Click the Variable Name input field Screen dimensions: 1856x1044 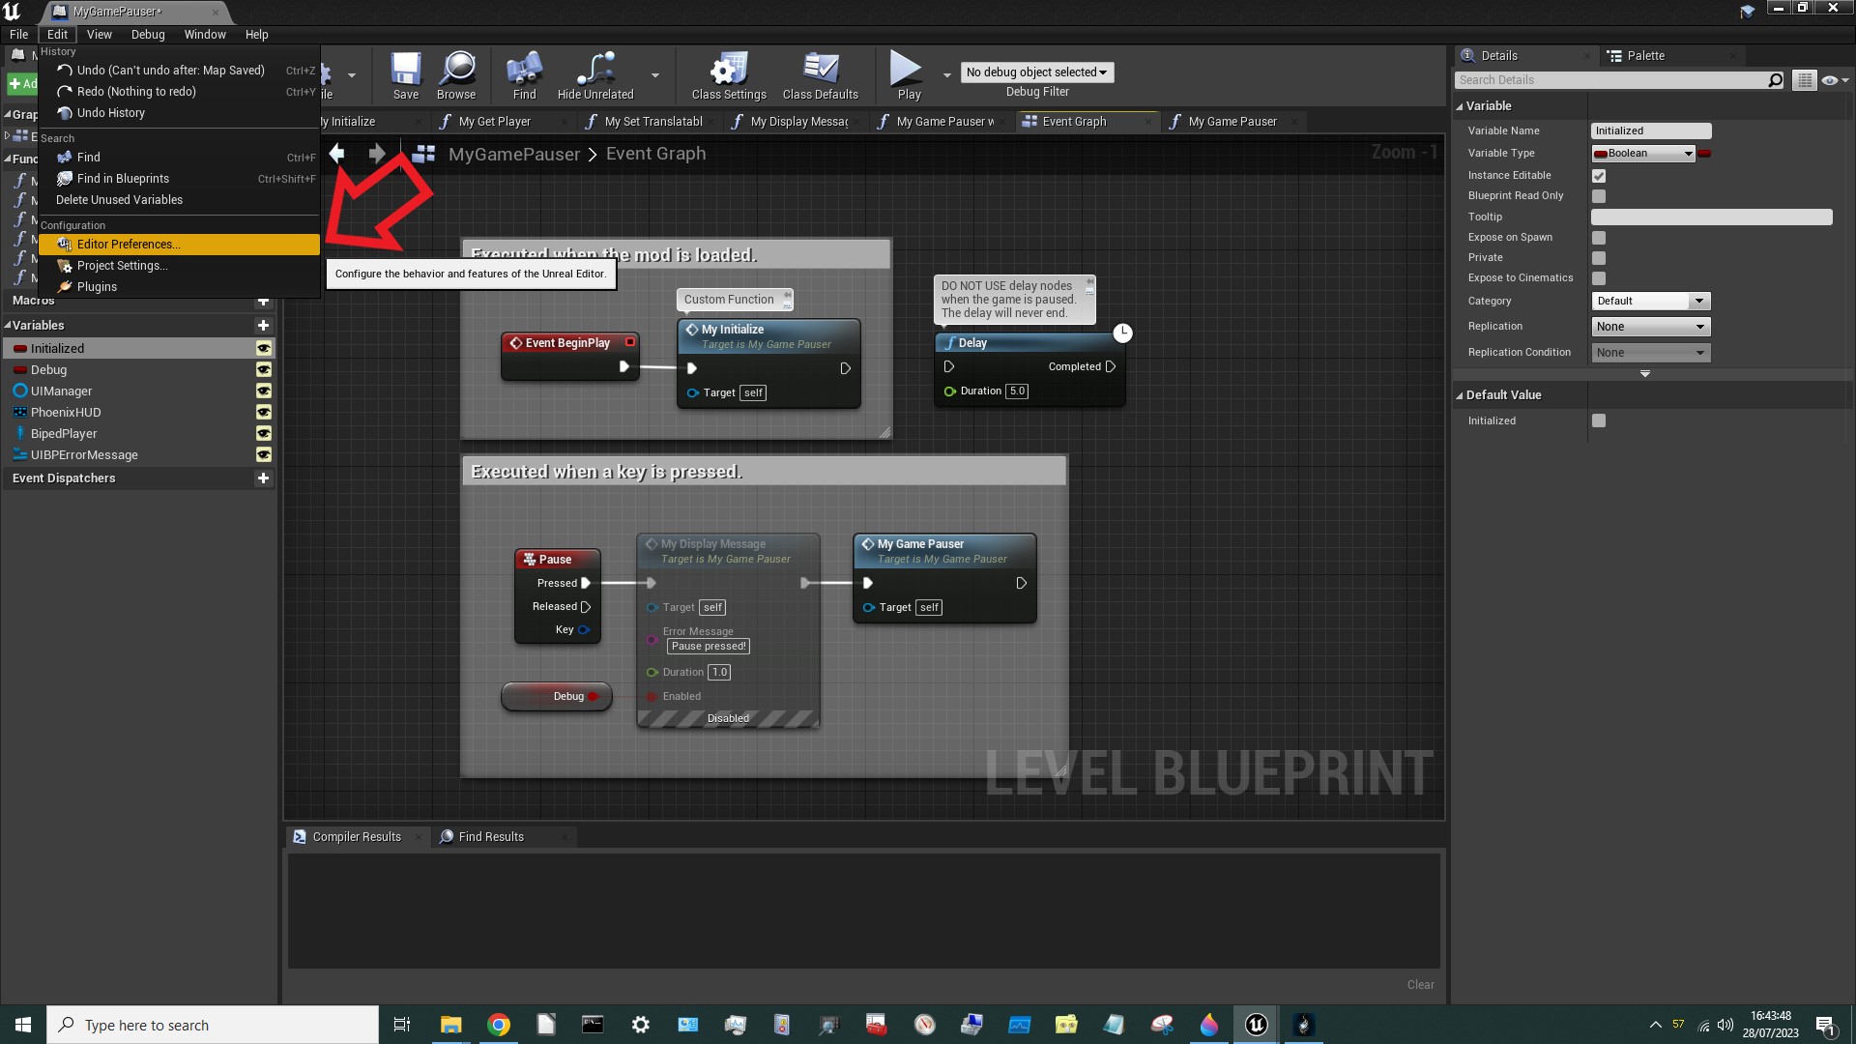point(1651,130)
